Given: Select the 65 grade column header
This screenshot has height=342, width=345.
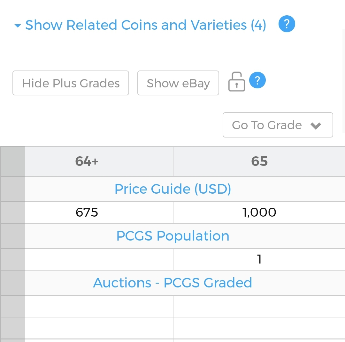Looking at the screenshot, I should 259,161.
